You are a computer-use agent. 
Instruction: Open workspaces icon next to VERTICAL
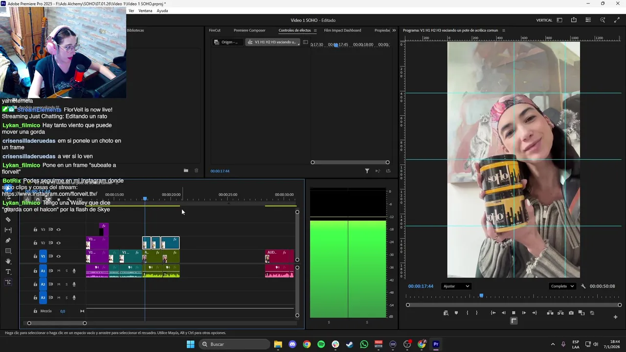(x=559, y=20)
